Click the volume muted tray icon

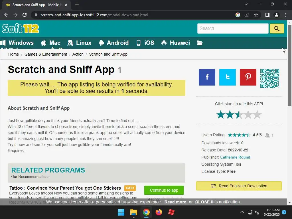click(257, 212)
